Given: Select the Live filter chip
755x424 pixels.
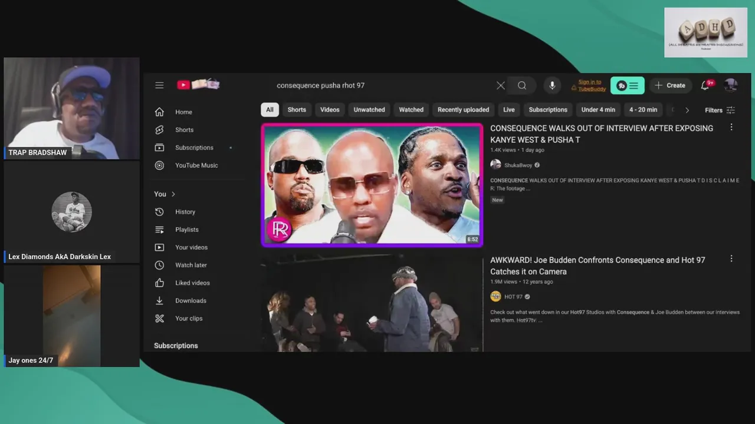Looking at the screenshot, I should point(509,110).
